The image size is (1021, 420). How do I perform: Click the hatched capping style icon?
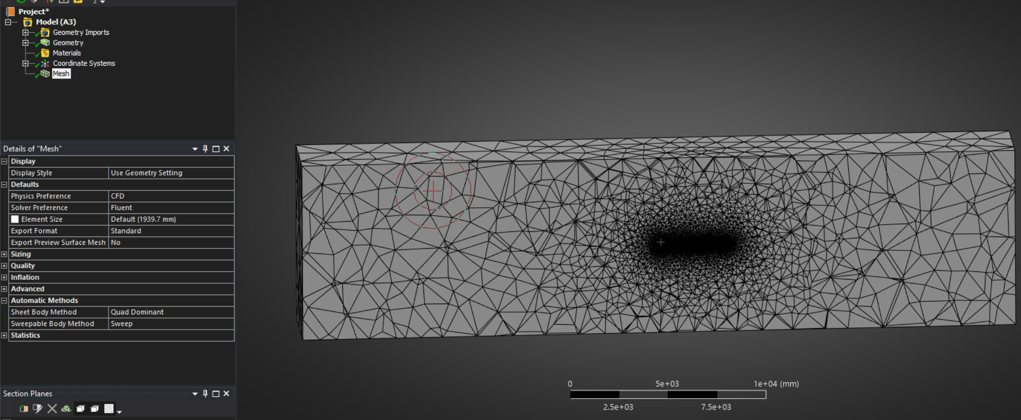coord(109,408)
